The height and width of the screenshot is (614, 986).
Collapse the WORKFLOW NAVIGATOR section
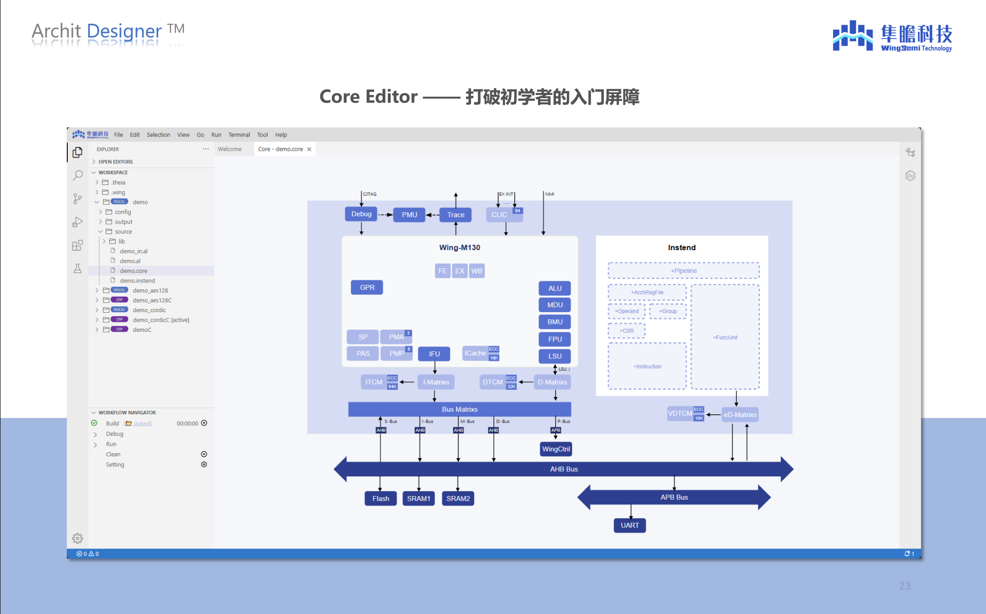pos(94,413)
